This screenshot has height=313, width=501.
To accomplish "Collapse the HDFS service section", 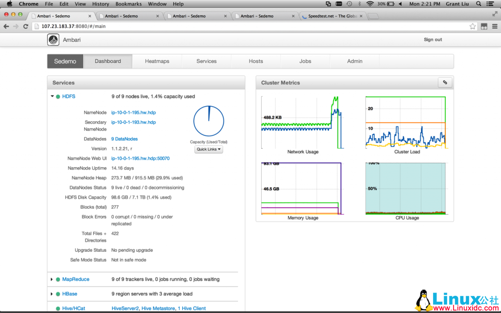I will tap(52, 96).
